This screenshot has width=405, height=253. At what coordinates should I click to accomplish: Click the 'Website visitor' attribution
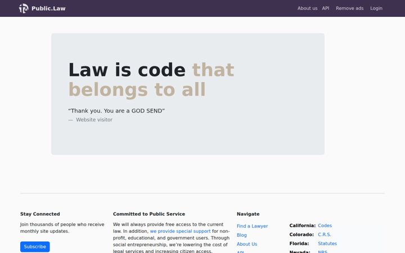pos(94,120)
